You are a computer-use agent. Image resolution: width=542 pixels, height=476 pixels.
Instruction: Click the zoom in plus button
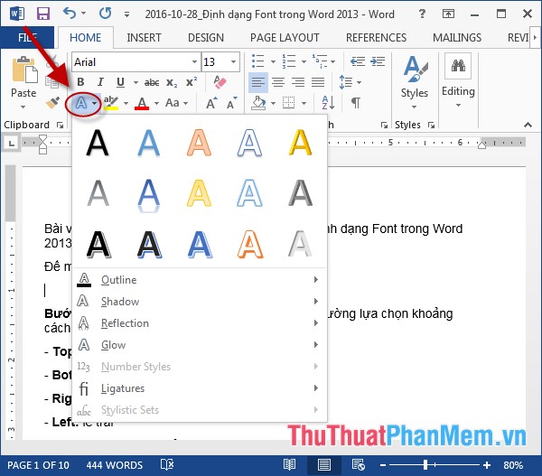tap(487, 465)
